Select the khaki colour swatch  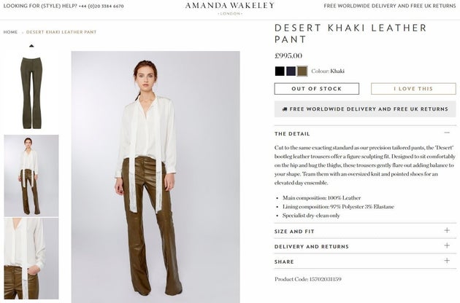pyautogui.click(x=302, y=71)
